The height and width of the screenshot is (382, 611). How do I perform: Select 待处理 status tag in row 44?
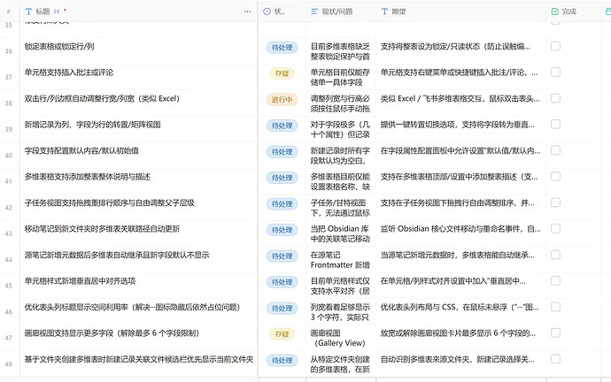282,256
